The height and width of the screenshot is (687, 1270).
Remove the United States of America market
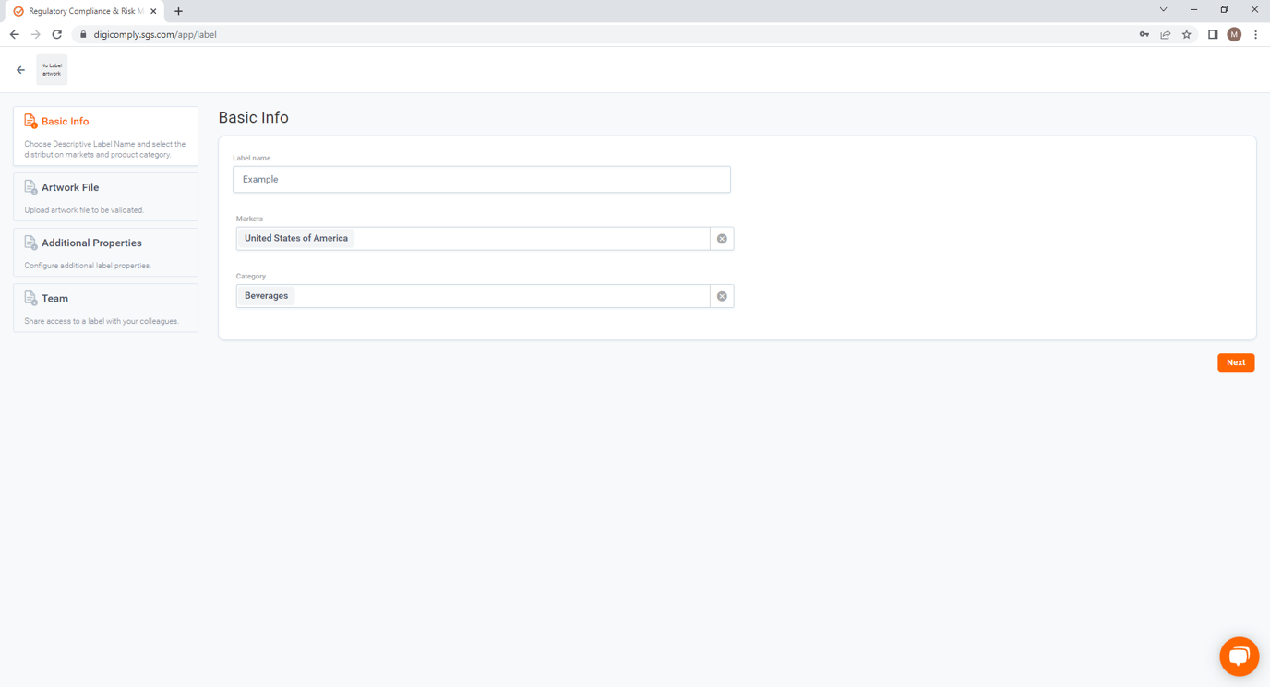point(722,238)
